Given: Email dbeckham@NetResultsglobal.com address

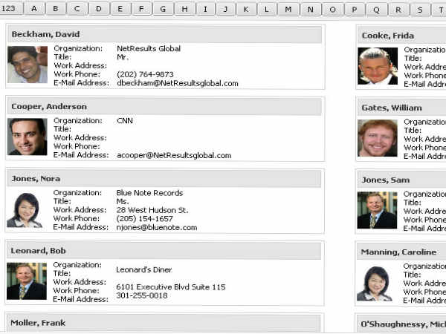Looking at the screenshot, I should [x=178, y=84].
